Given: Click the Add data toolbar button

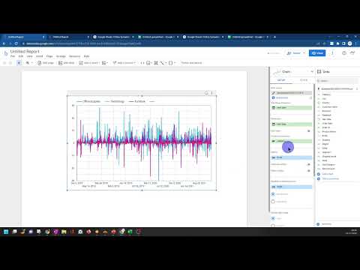Looking at the screenshot, I should pos(67,63).
